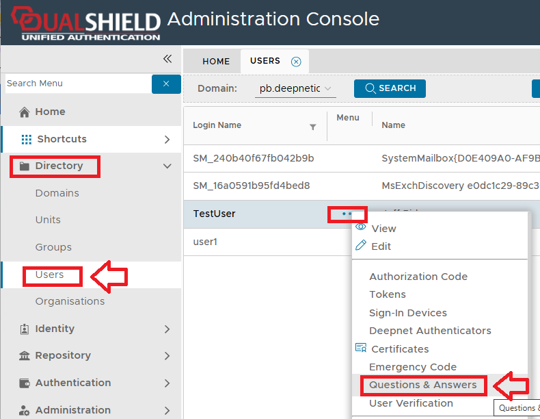
Task: Click the Shortcuts grid icon
Action: pyautogui.click(x=27, y=140)
